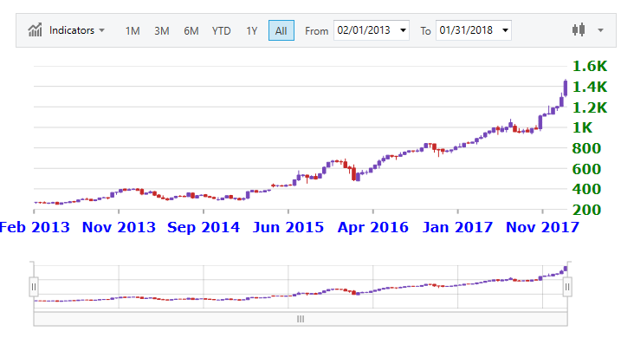Image resolution: width=621 pixels, height=338 pixels.
Task: Click the Feb 2013 axis label
Action: click(35, 227)
